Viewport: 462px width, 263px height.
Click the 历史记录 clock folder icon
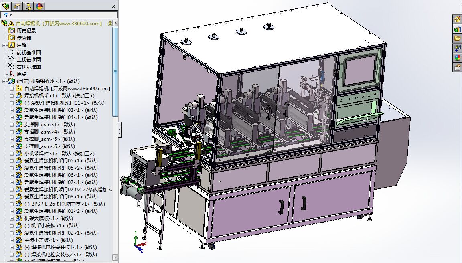coord(12,30)
